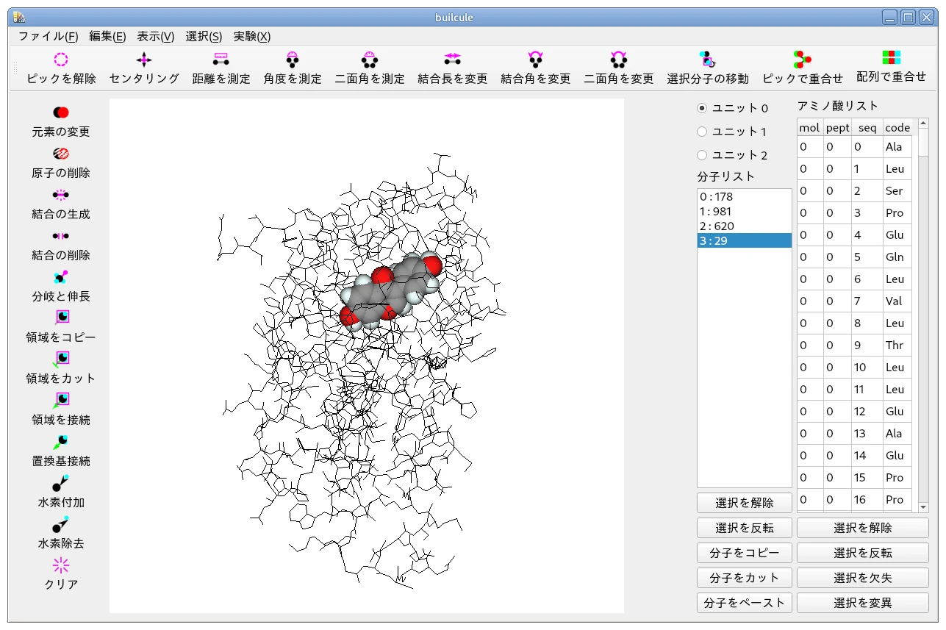Use the 水素付加 add hydrogen tool
946x630 pixels.
(61, 483)
